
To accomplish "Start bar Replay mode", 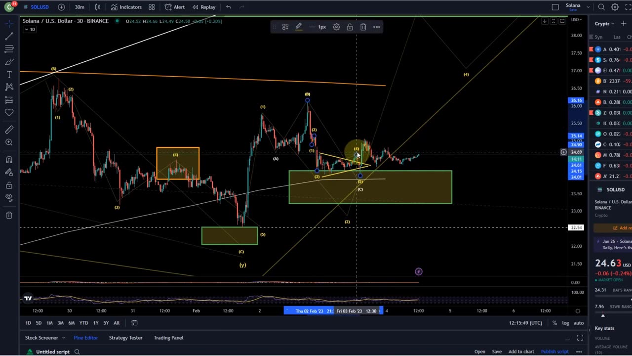I will 204,7.
